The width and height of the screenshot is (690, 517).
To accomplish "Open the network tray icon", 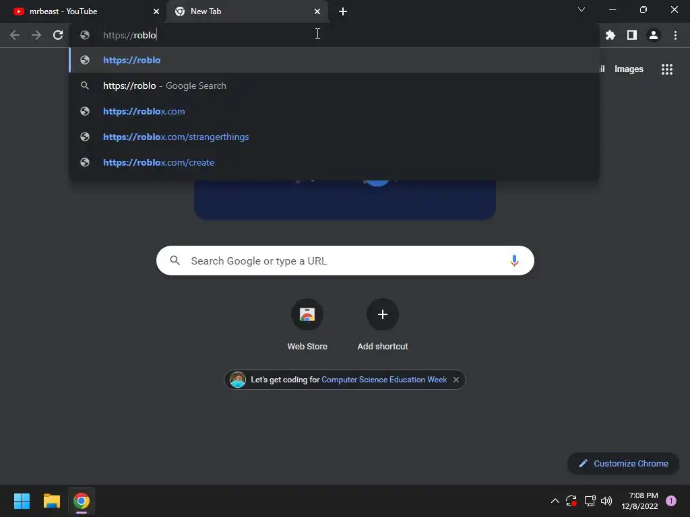I will [x=590, y=501].
